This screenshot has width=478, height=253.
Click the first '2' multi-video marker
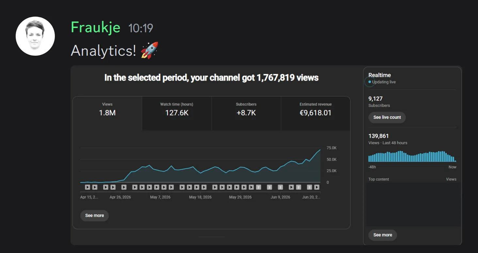(258, 187)
